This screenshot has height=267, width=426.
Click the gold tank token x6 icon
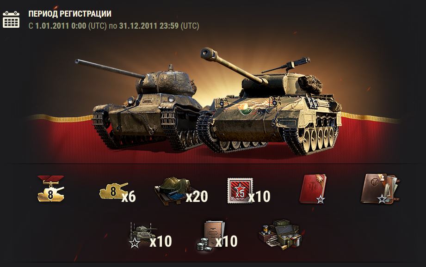114,191
